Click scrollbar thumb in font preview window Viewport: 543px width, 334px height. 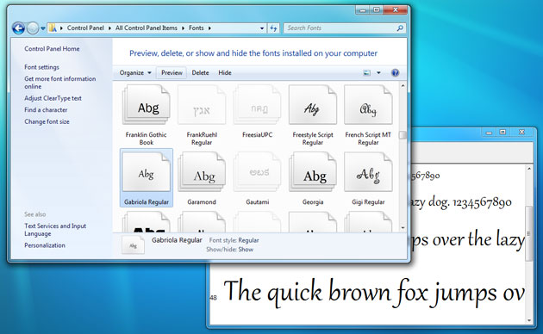[x=529, y=233]
